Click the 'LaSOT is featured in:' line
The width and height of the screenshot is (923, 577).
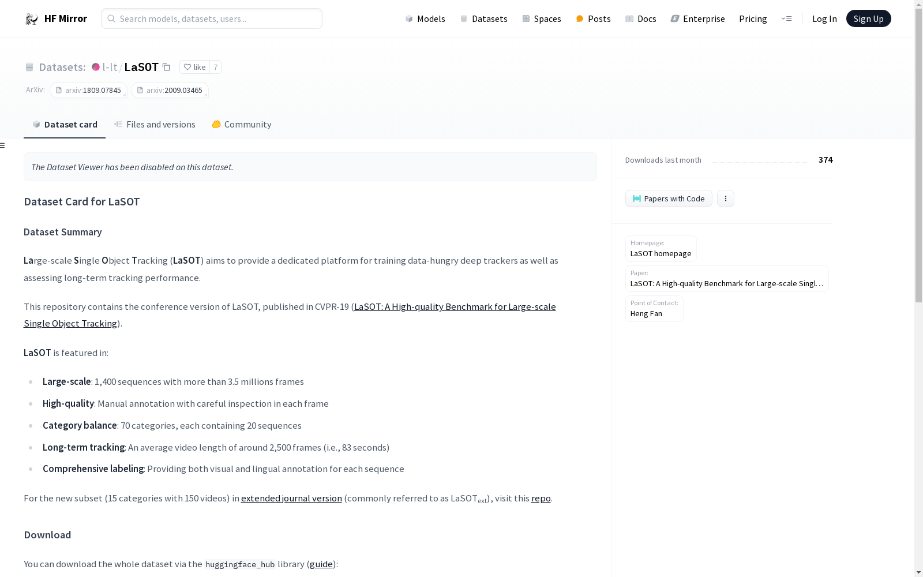[66, 353]
